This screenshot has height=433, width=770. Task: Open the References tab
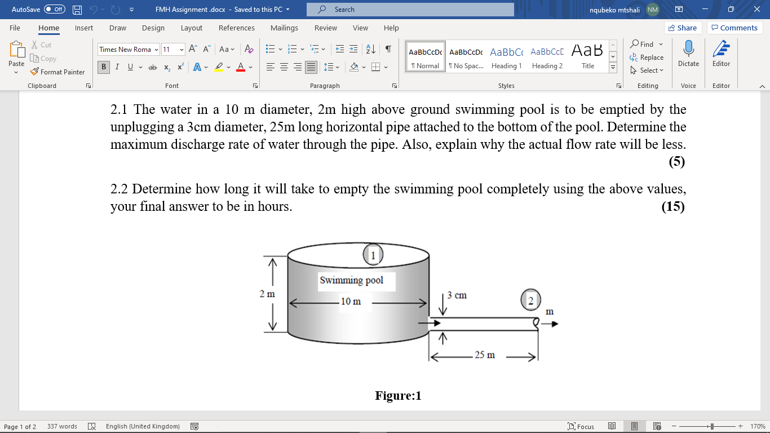pyautogui.click(x=237, y=28)
